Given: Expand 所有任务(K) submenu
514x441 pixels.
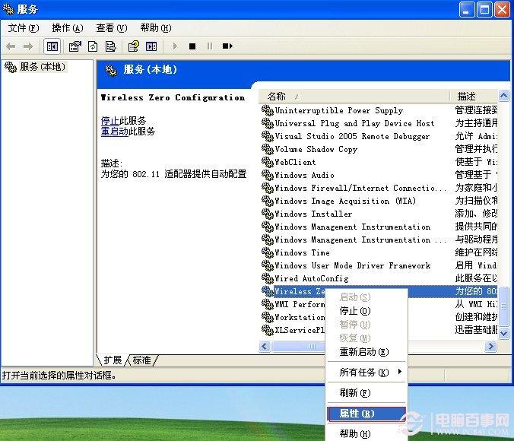Looking at the screenshot, I should (x=366, y=372).
